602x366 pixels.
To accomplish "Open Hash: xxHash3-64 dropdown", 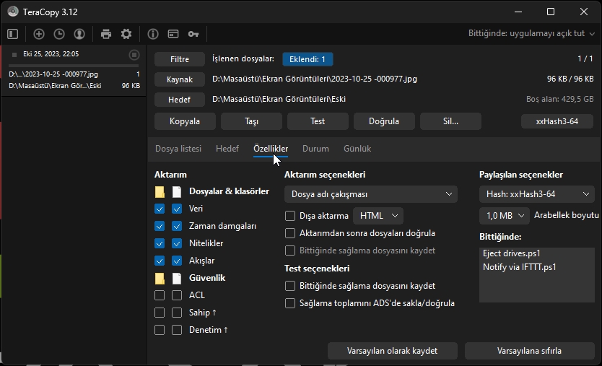I will click(x=537, y=194).
